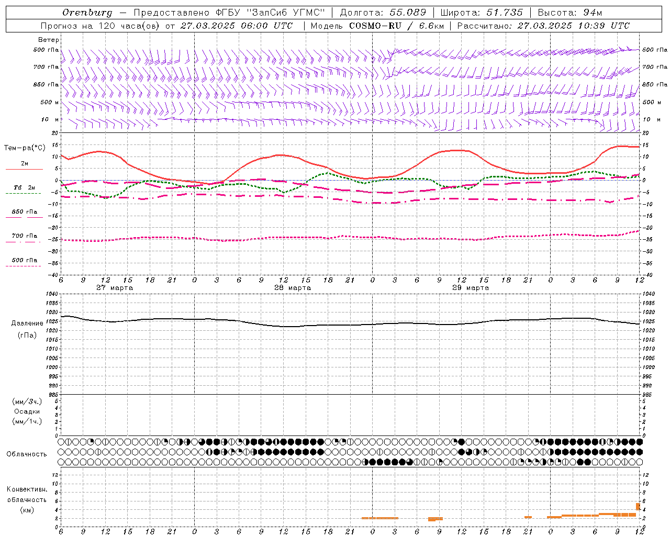Screen dimensions: 670x536
Task: Click the Облачность row label
Action: [x=27, y=454]
